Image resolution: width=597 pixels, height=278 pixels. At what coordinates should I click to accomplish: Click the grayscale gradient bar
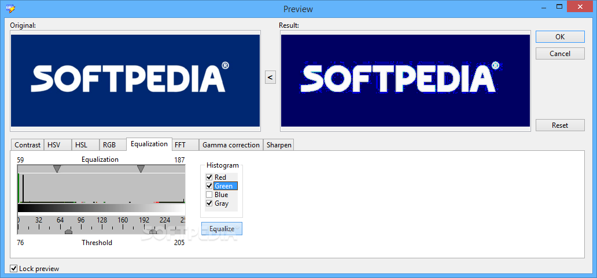click(101, 208)
